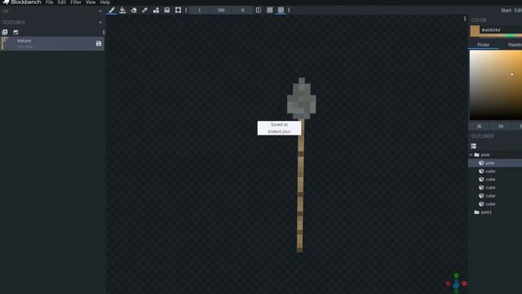Click the opacity field showing 100
The width and height of the screenshot is (522, 294).
(221, 11)
